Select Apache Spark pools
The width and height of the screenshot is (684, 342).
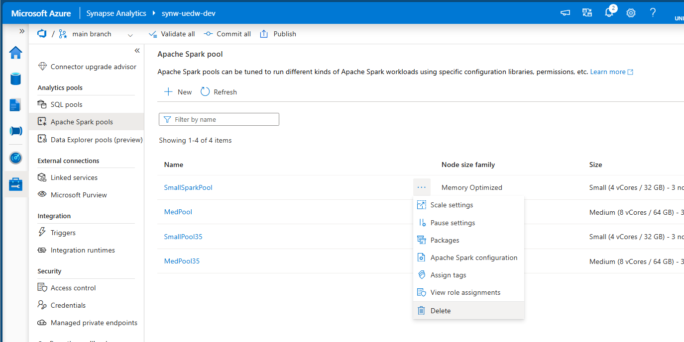click(87, 122)
